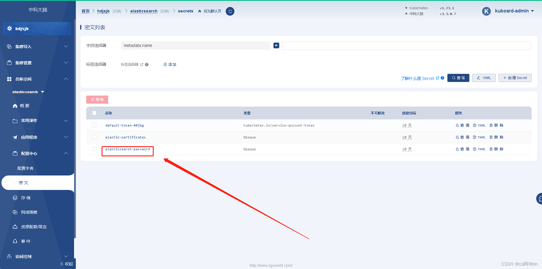Expand the 访问控制 menu chevron

(x=66, y=256)
